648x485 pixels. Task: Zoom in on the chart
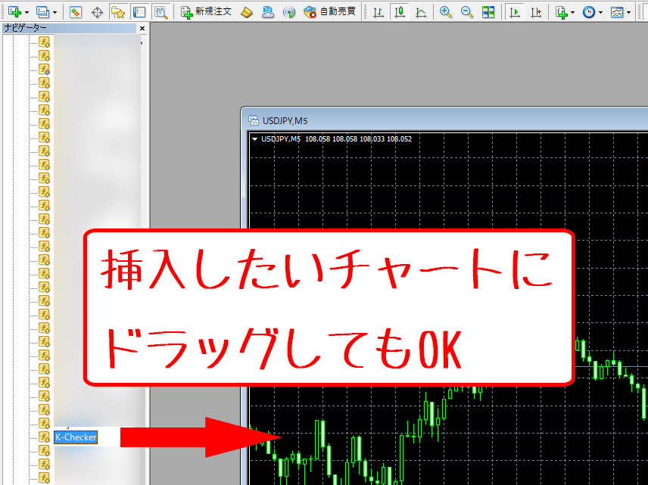point(445,12)
